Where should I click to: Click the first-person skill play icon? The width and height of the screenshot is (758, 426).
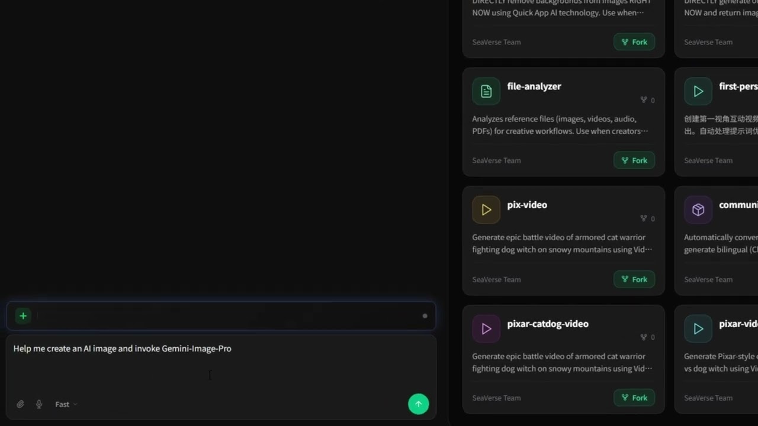click(x=698, y=91)
